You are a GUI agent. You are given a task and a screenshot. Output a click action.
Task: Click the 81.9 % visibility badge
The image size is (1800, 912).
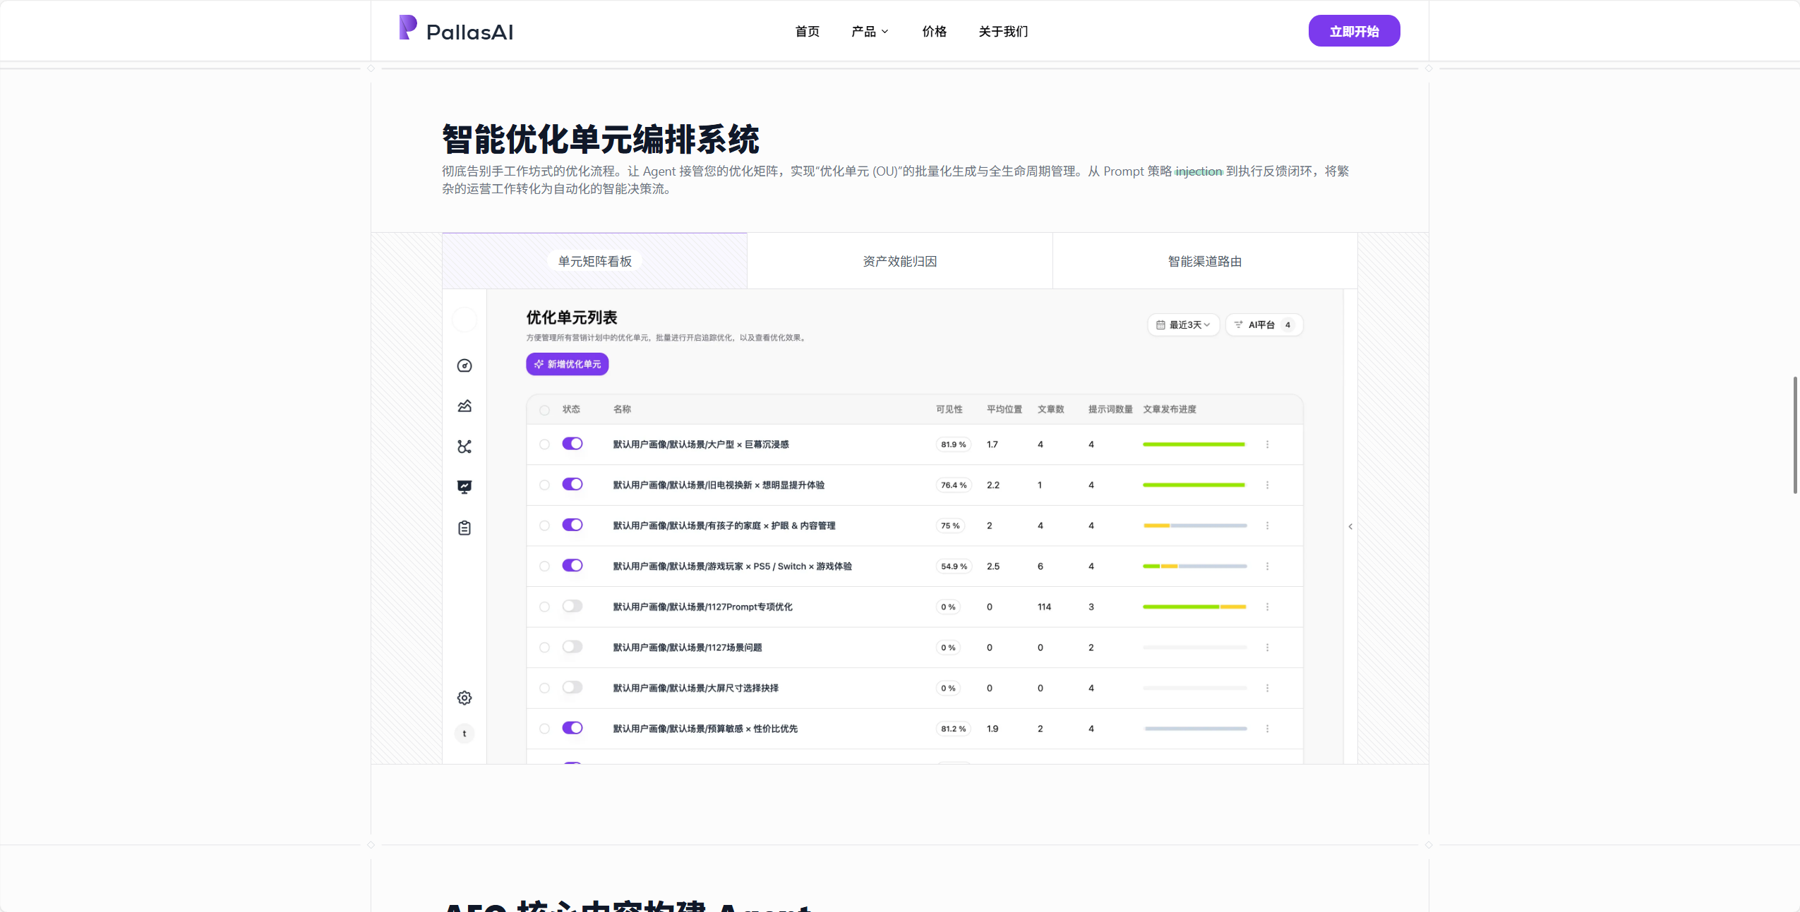point(953,444)
